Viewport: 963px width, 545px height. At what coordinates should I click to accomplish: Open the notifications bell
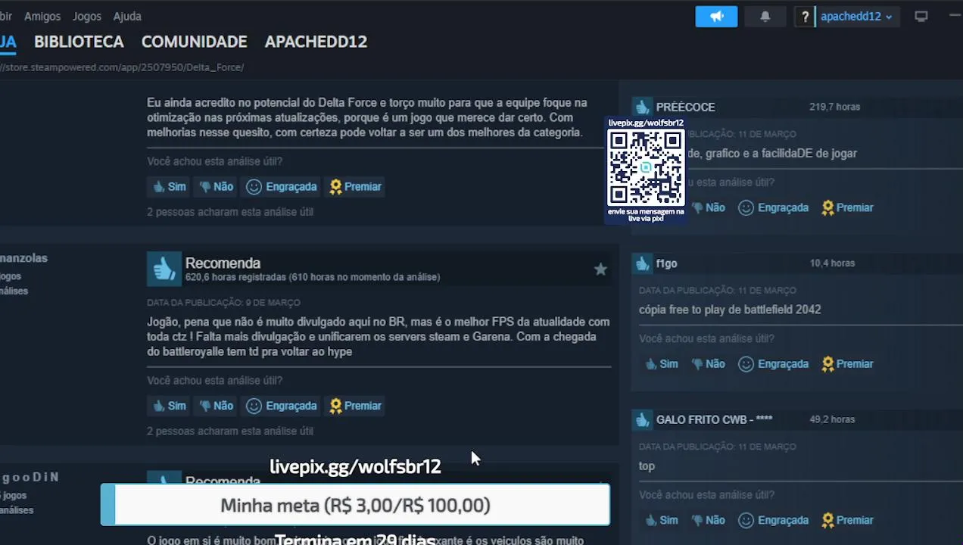point(765,16)
